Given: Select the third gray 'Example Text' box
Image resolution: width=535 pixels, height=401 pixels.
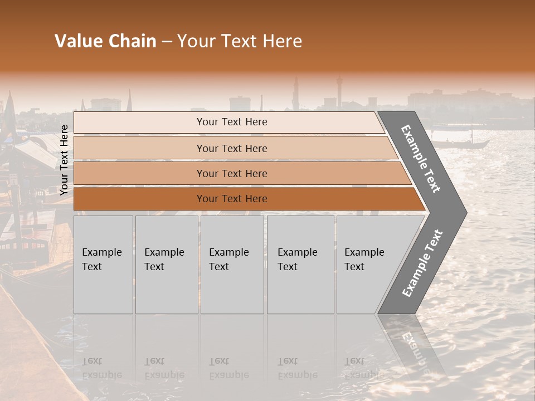Looking at the screenshot, I should (x=232, y=265).
